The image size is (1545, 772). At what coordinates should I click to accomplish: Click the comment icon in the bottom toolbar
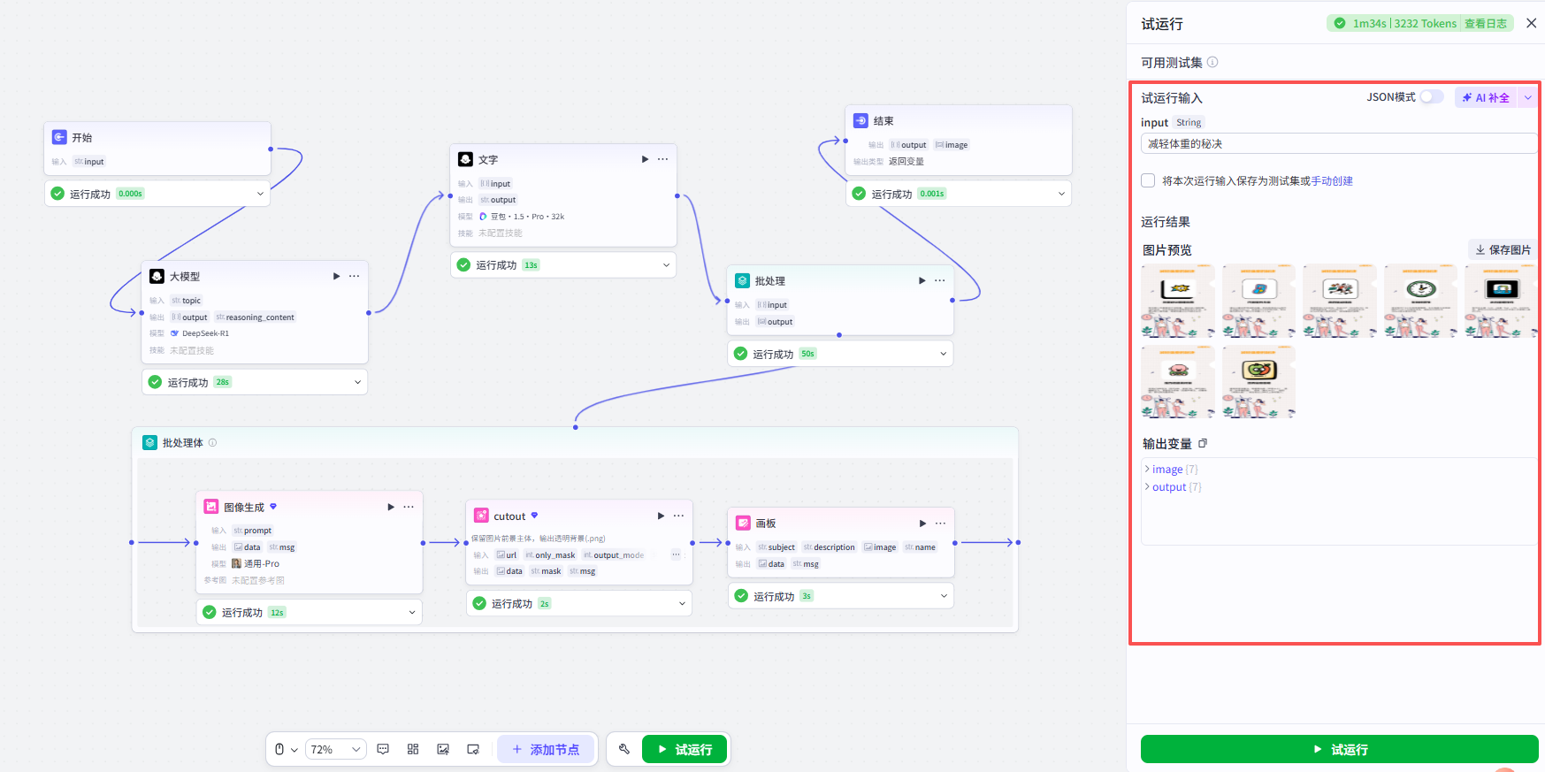click(x=383, y=749)
